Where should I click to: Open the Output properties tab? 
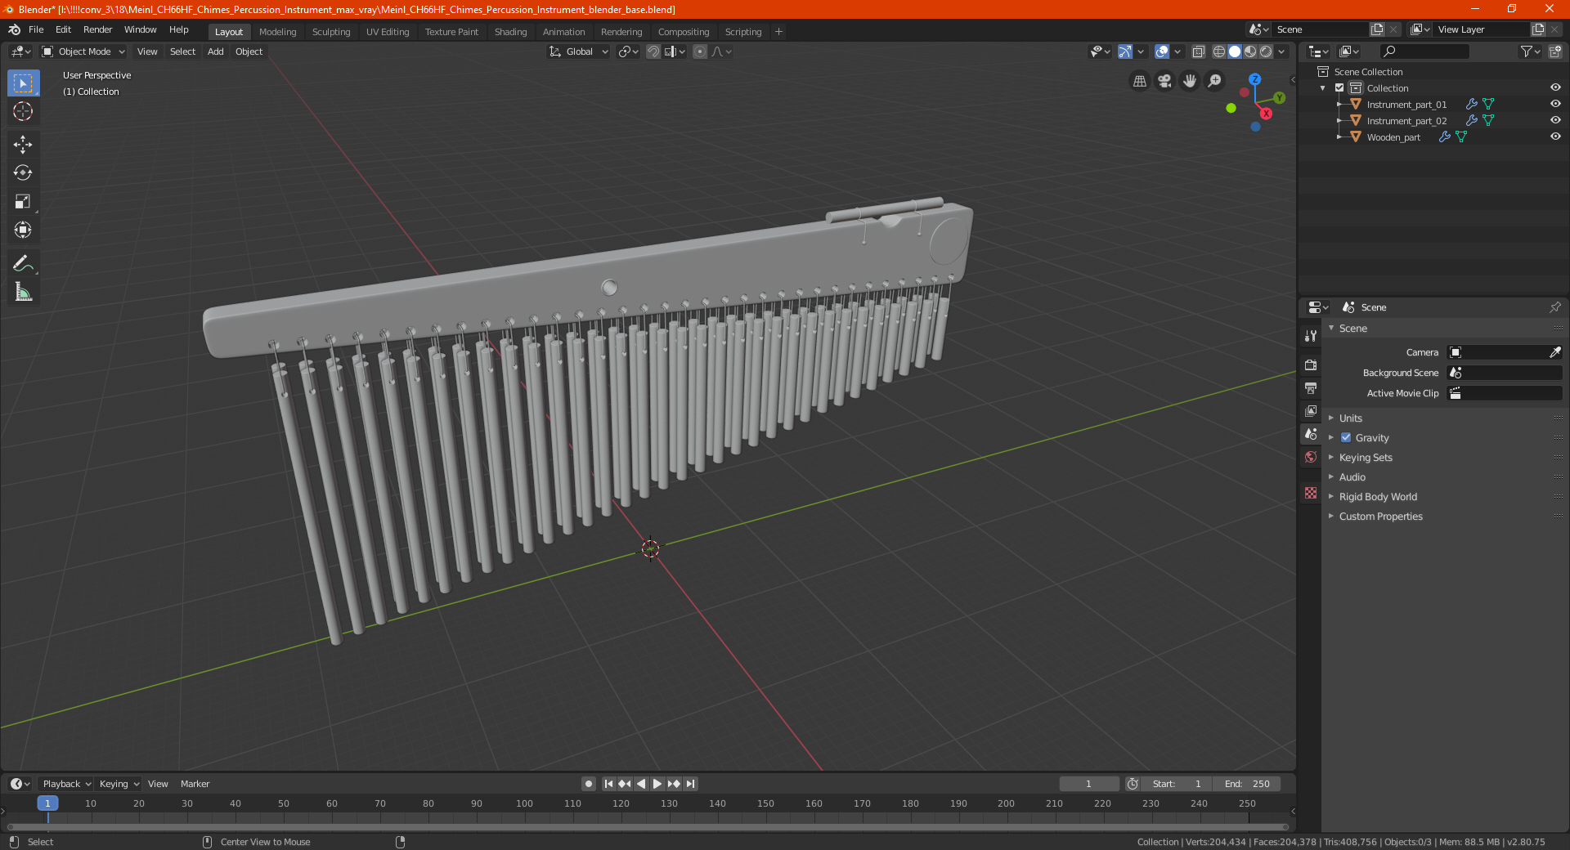point(1311,387)
